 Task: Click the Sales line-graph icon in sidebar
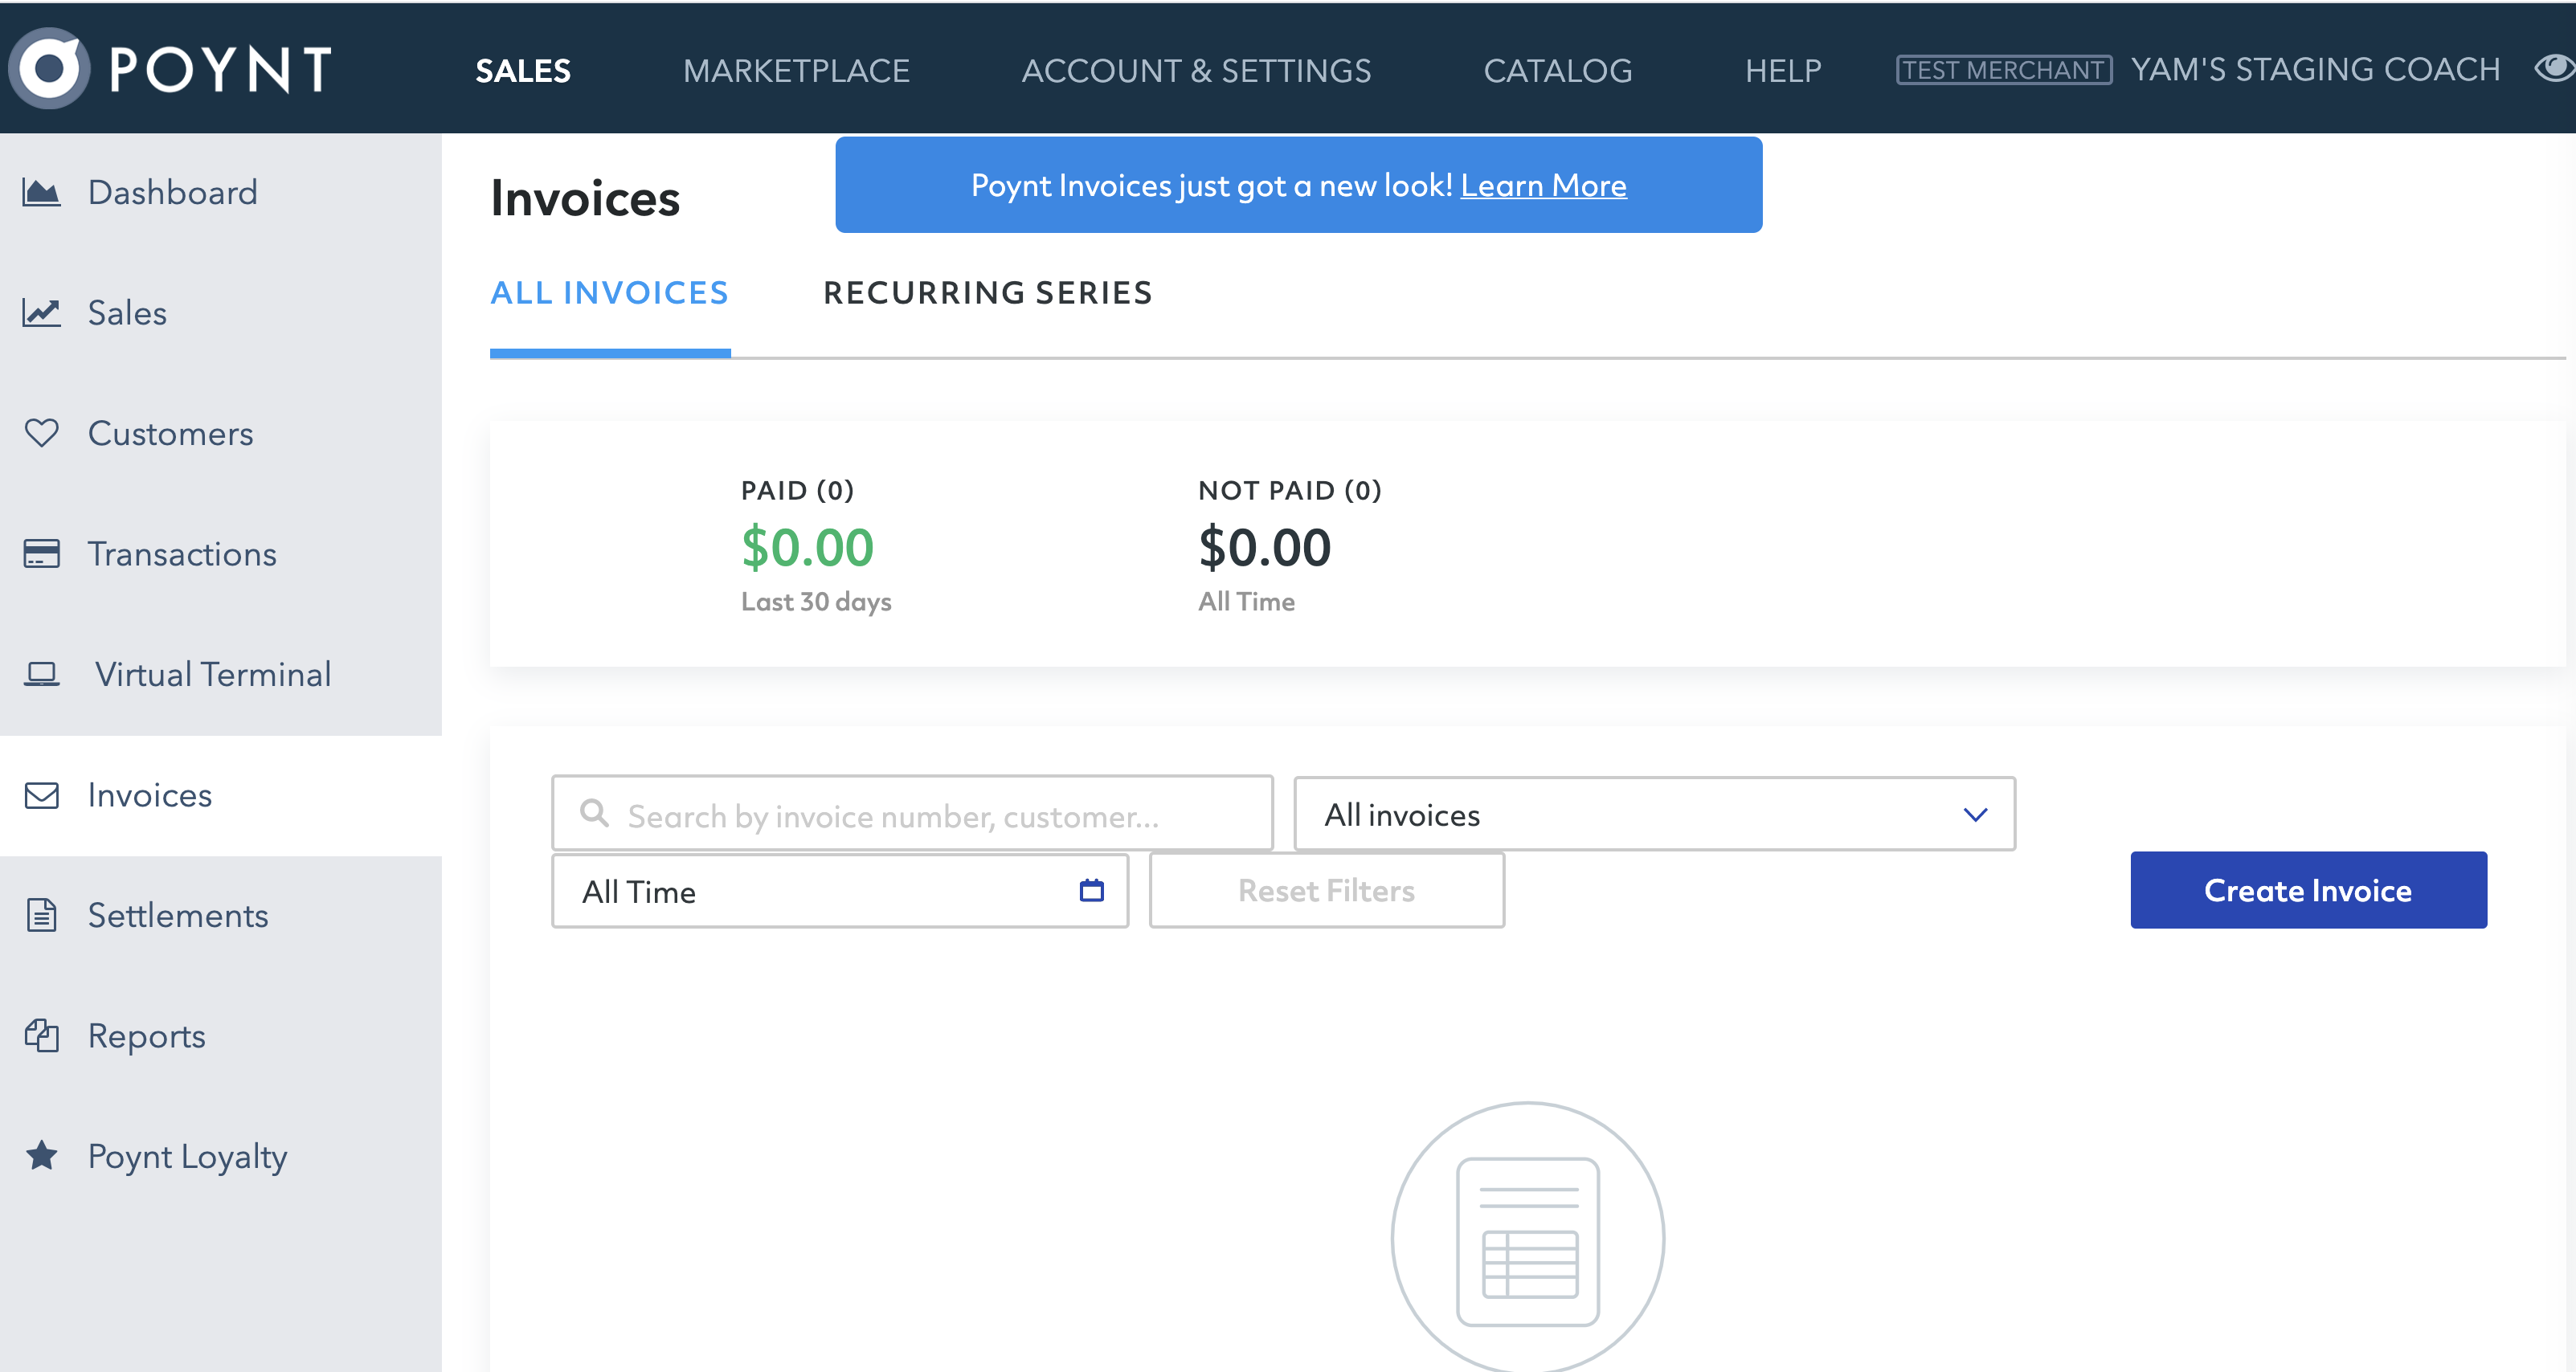click(41, 313)
